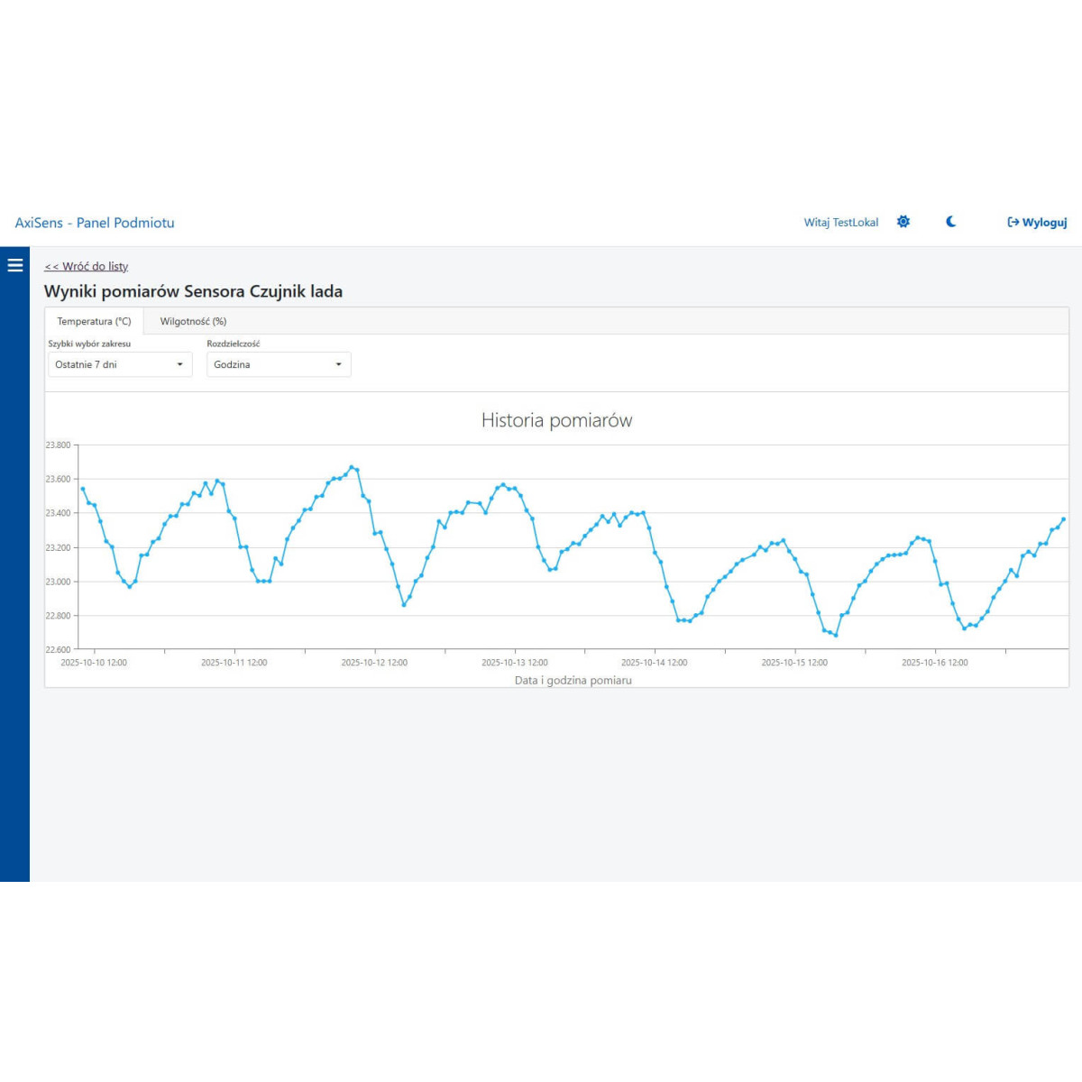
Task: Click the lowest data point on the chart
Action: point(836,635)
